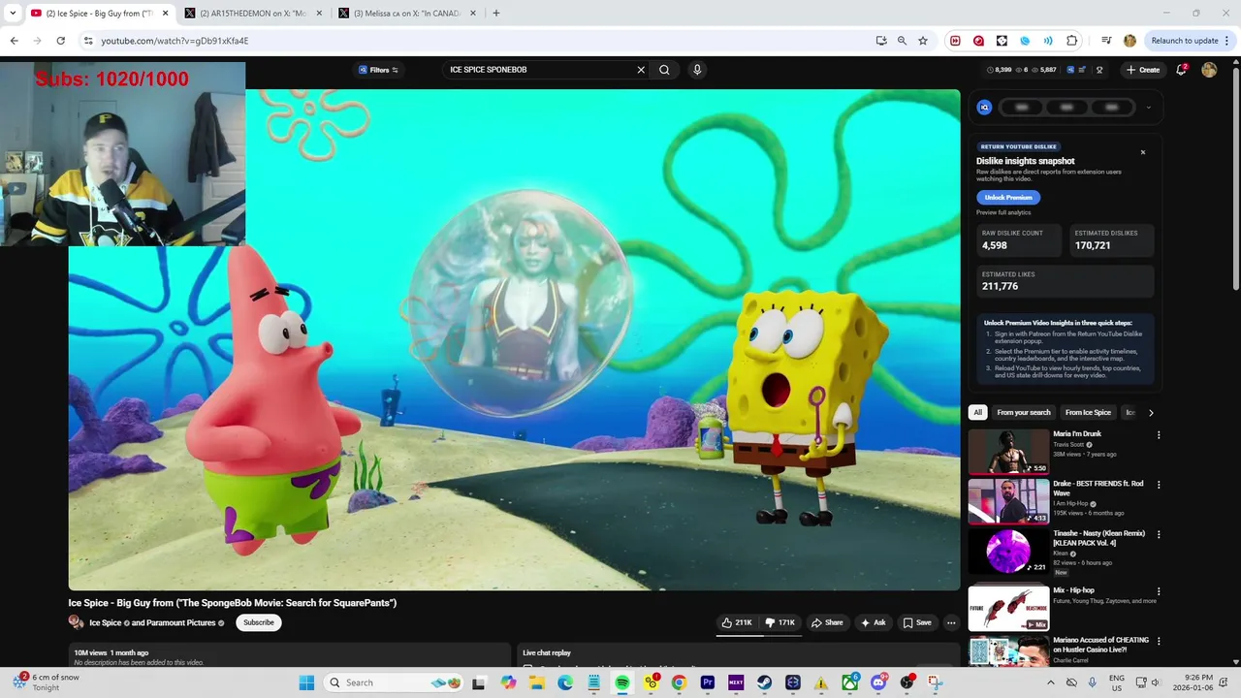Open the YouTube notifications bell

point(1181,70)
